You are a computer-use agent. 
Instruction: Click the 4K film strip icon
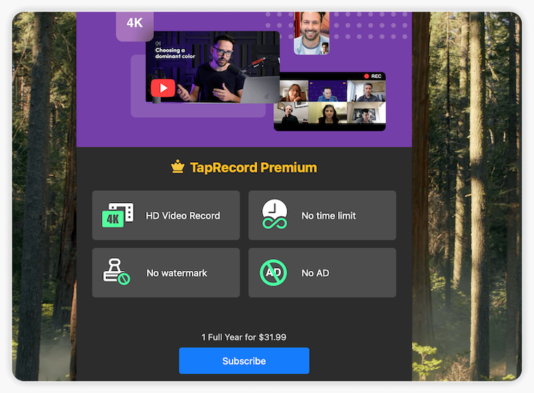pos(117,215)
